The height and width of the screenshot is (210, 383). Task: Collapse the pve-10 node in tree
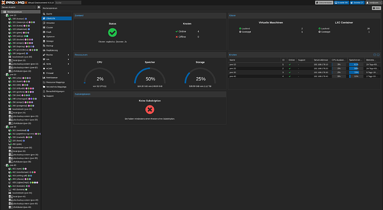(x=4, y=15)
